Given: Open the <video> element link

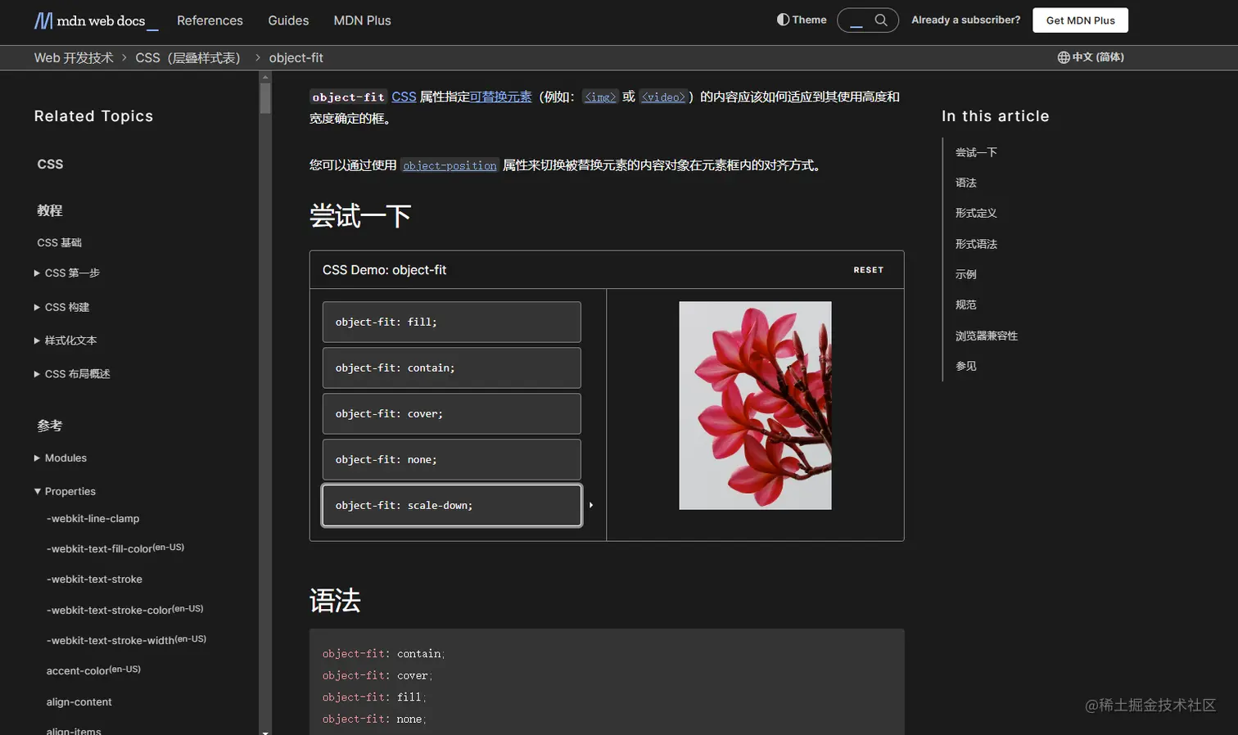Looking at the screenshot, I should click(663, 97).
